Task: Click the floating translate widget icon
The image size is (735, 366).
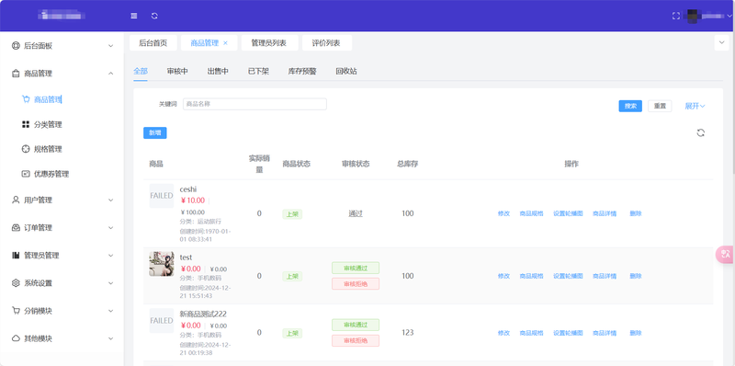Action: coord(726,255)
